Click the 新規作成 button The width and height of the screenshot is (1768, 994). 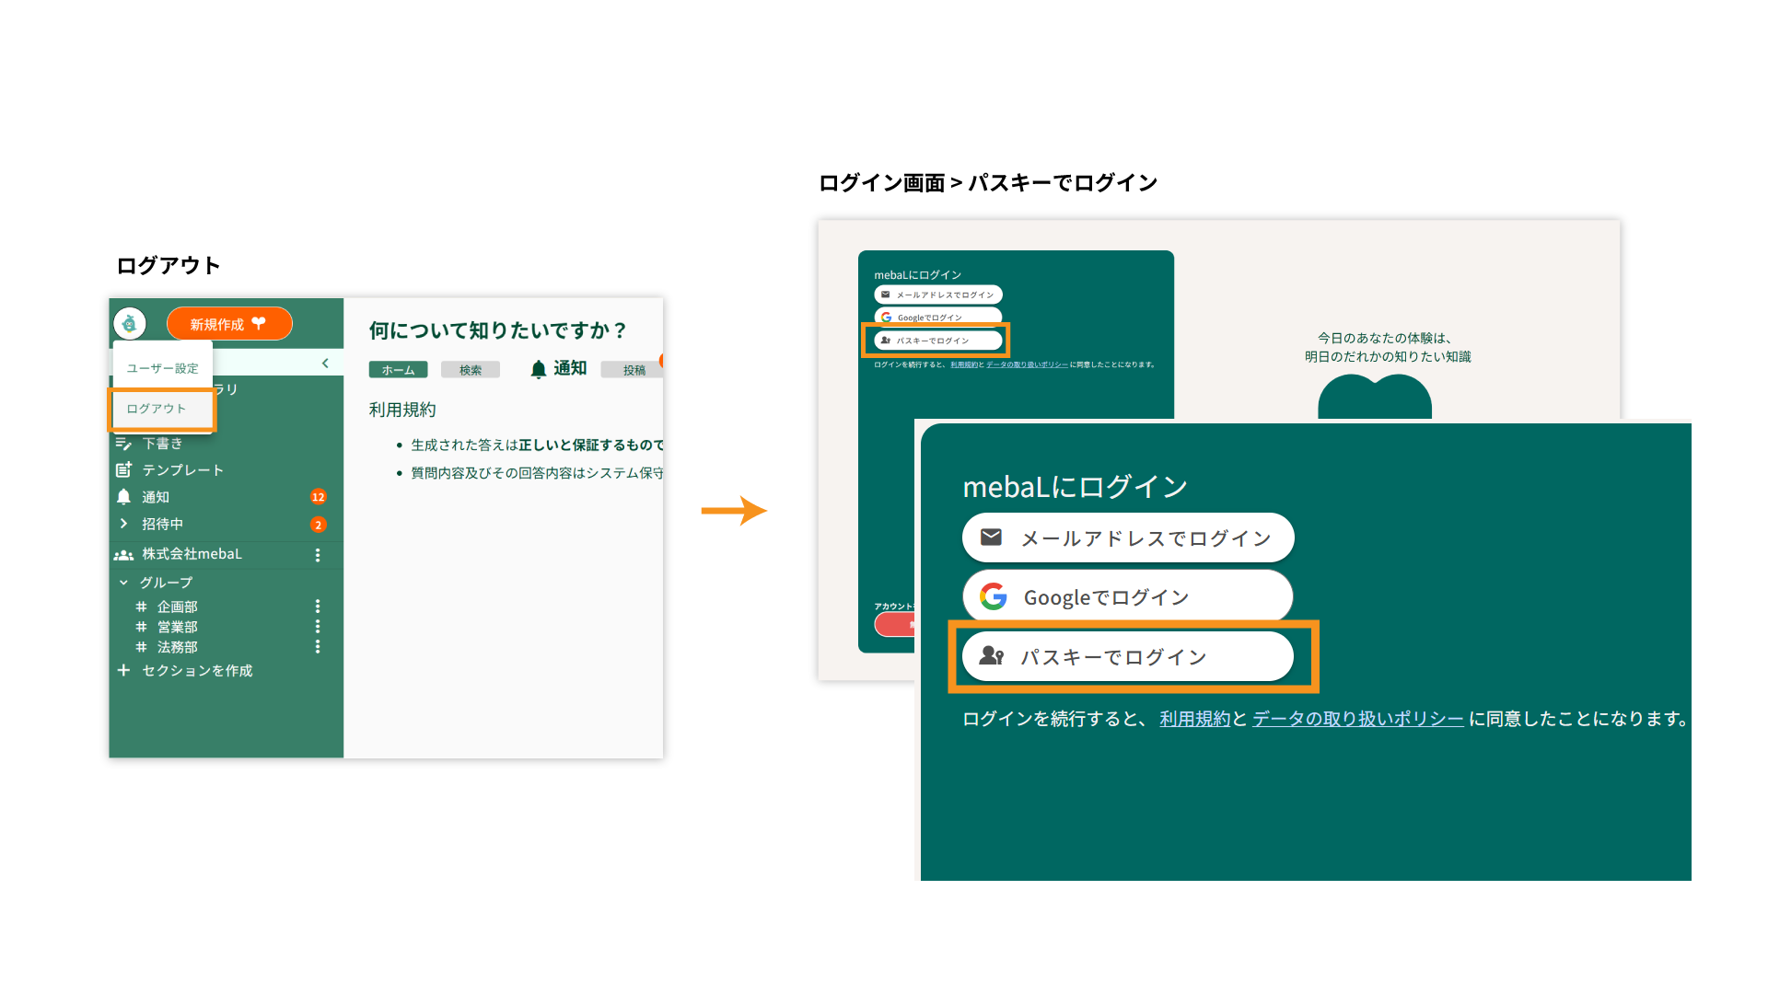tap(228, 324)
